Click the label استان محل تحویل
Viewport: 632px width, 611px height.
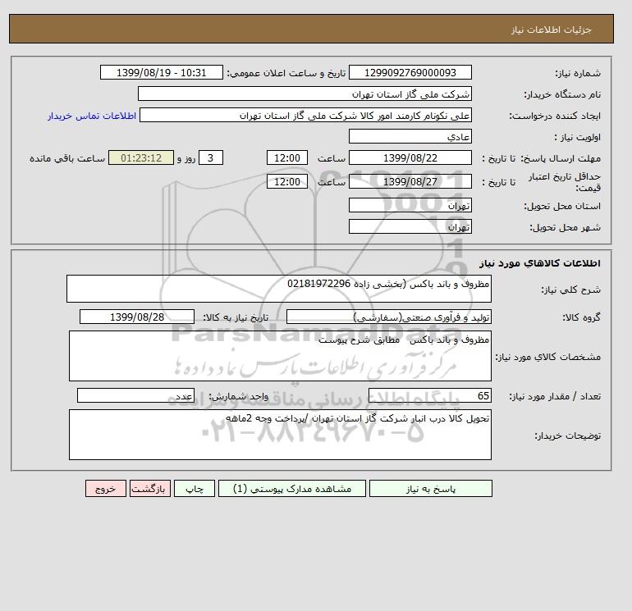coord(562,206)
